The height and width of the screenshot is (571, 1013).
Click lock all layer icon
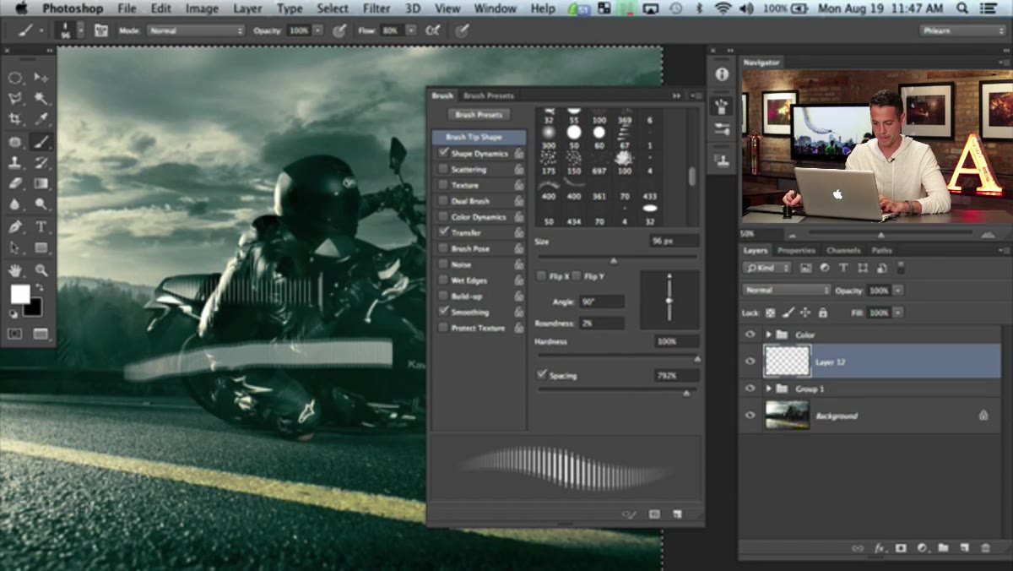click(823, 313)
